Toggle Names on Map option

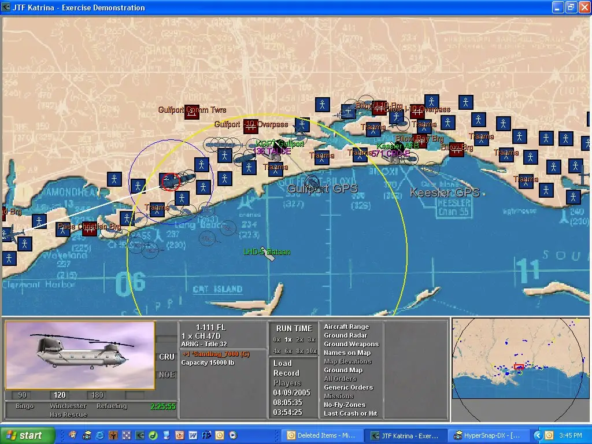(347, 353)
